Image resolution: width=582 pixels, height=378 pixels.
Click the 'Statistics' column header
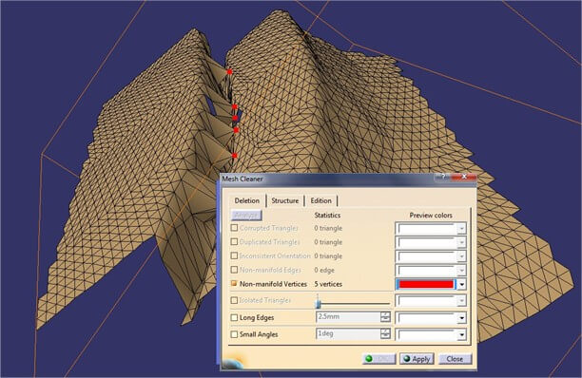[327, 215]
